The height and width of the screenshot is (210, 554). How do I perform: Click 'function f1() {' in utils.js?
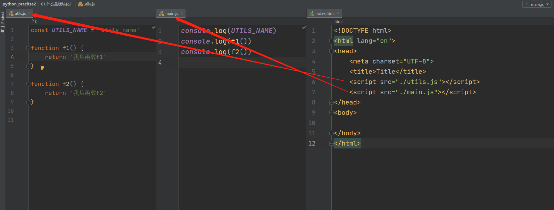click(57, 48)
